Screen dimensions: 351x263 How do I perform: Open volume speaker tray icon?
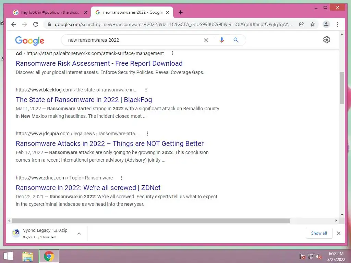coord(319,256)
